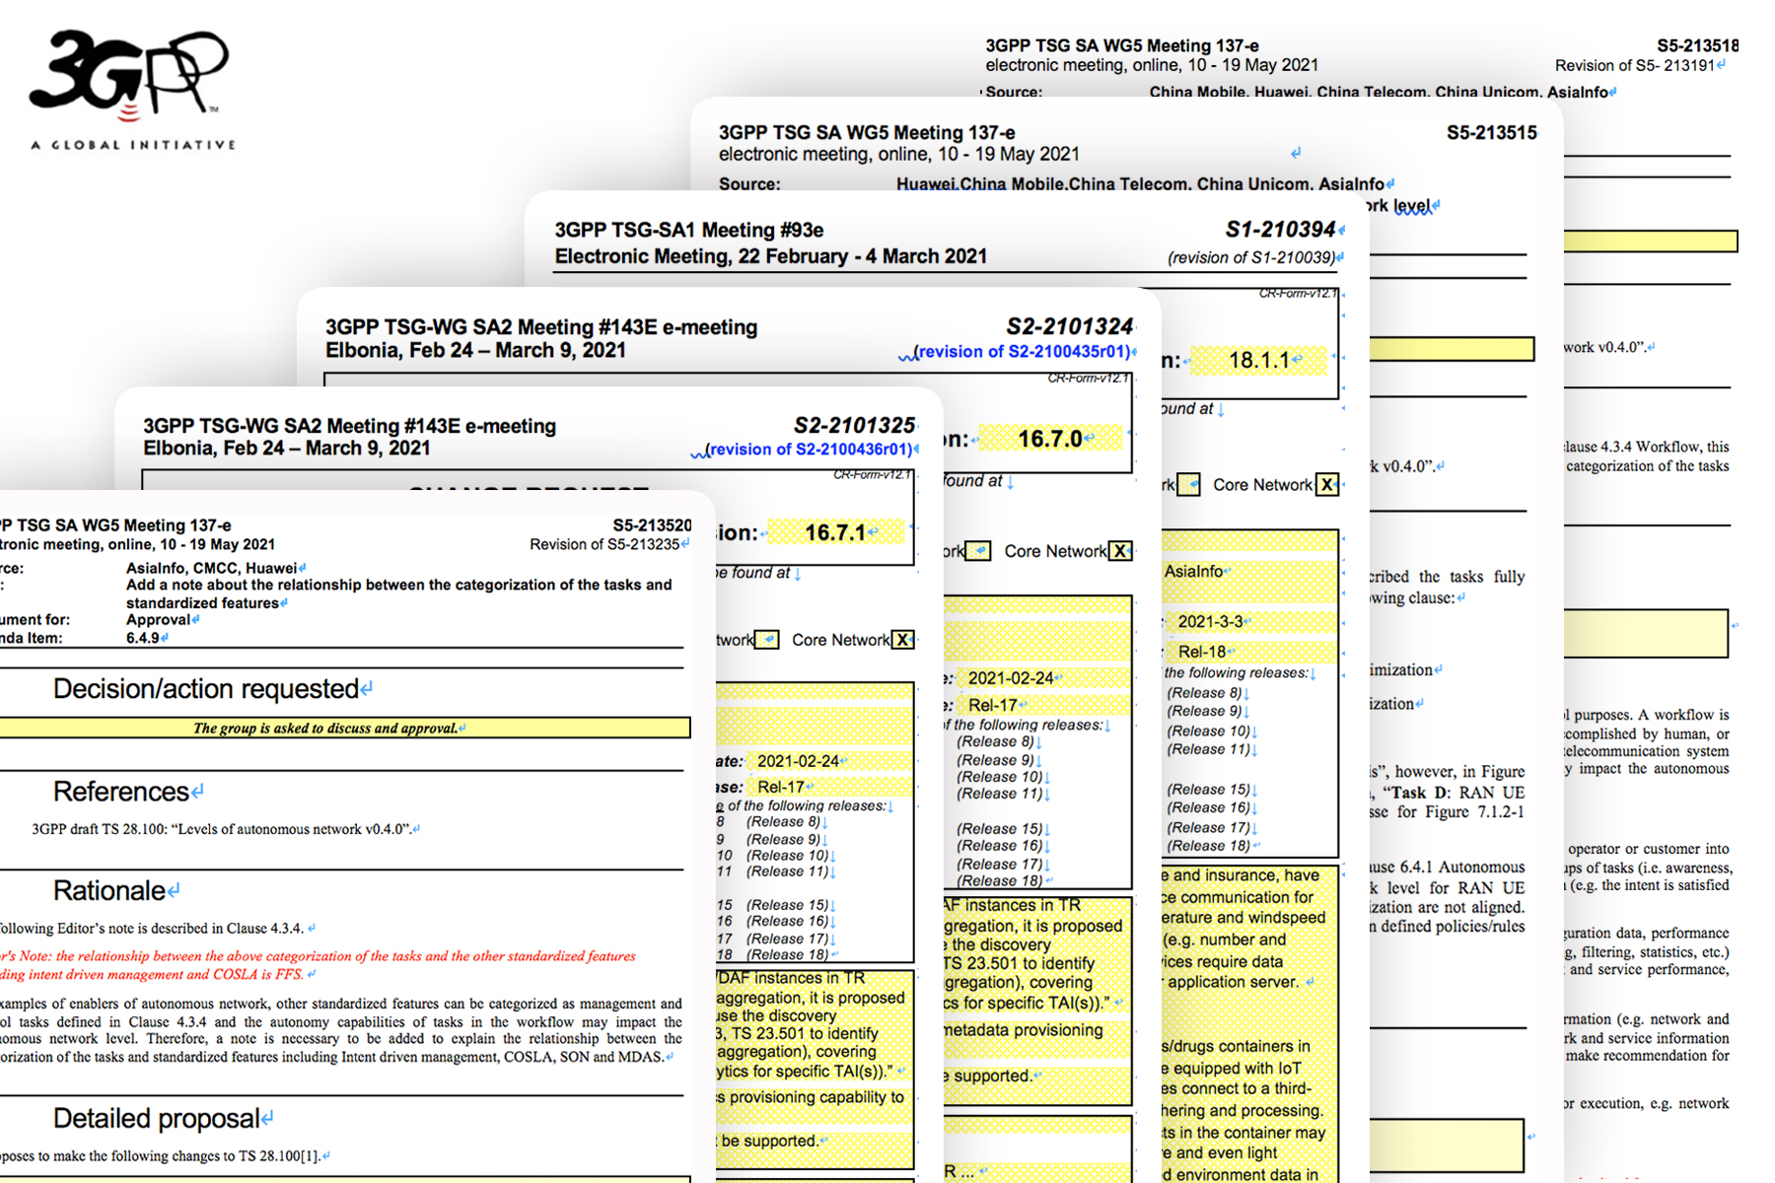Screen dimensions: 1775x1183
Task: Select the Rel-18 release field
Action: coord(1201,652)
